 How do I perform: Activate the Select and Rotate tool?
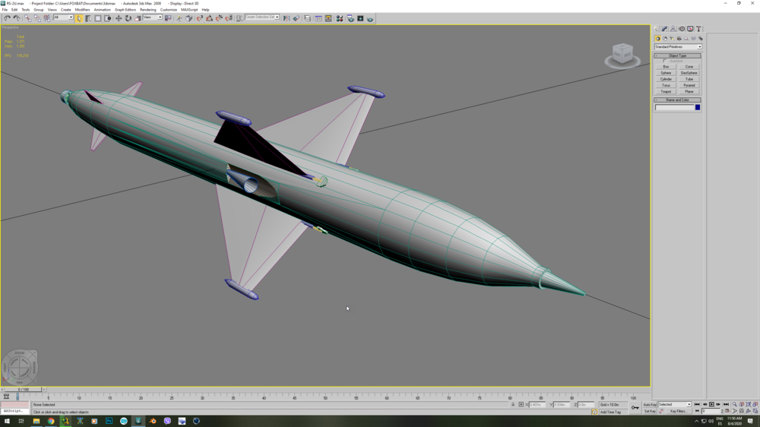128,18
